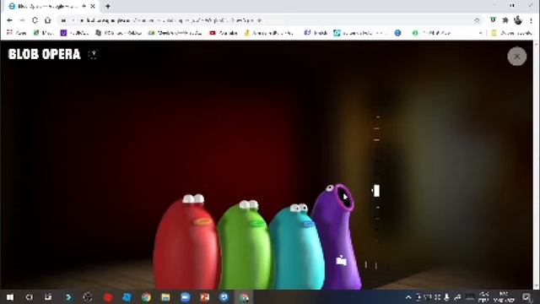The width and height of the screenshot is (540, 304).
Task: Click the white pitch slider handle
Action: (x=376, y=191)
